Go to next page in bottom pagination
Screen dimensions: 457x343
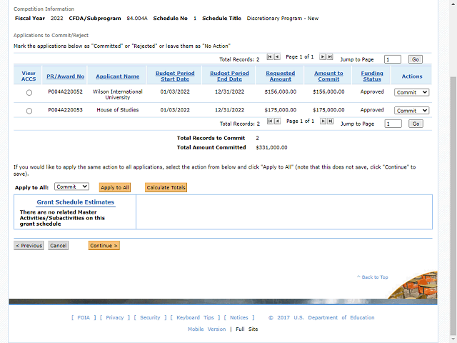click(x=323, y=121)
